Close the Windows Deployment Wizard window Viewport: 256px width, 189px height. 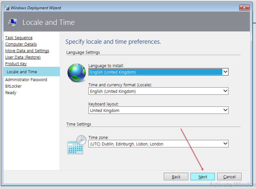coord(244,8)
